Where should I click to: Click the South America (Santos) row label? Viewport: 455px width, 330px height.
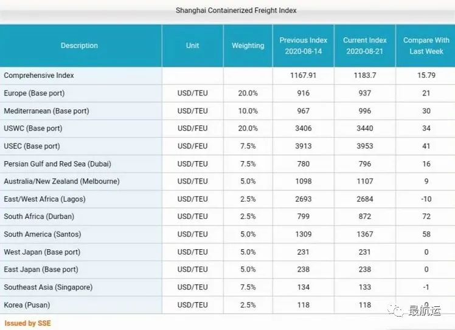[x=43, y=234]
